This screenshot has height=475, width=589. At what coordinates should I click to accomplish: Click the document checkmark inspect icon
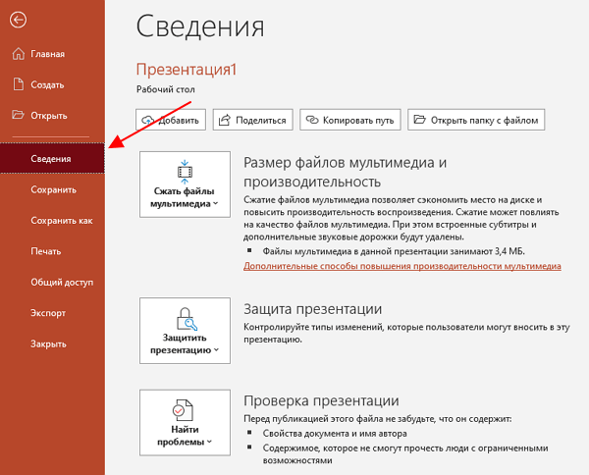click(x=183, y=410)
